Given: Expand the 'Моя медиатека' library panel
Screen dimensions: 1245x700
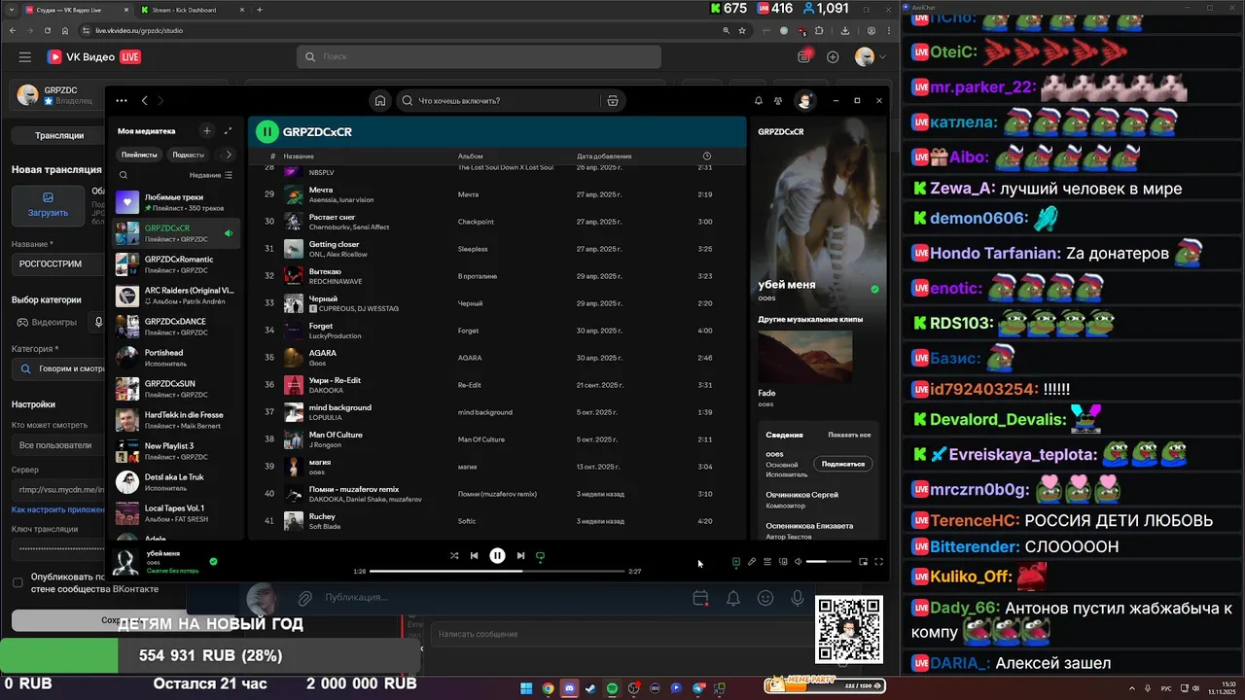Looking at the screenshot, I should (x=228, y=130).
